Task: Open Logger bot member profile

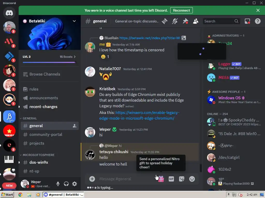Action: coord(234,66)
